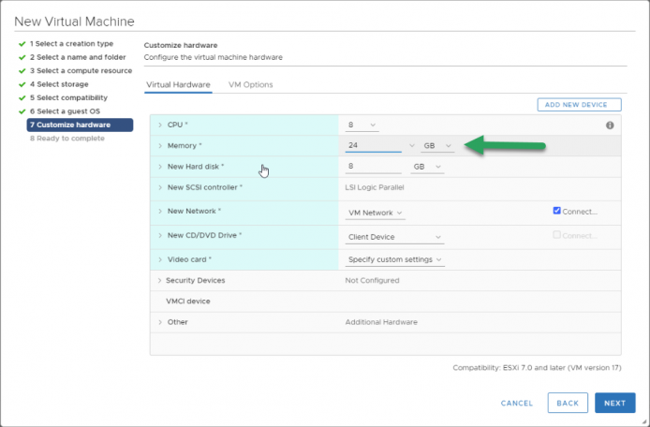This screenshot has height=427, width=650.
Task: Open Video card custom settings dropdown
Action: point(395,259)
